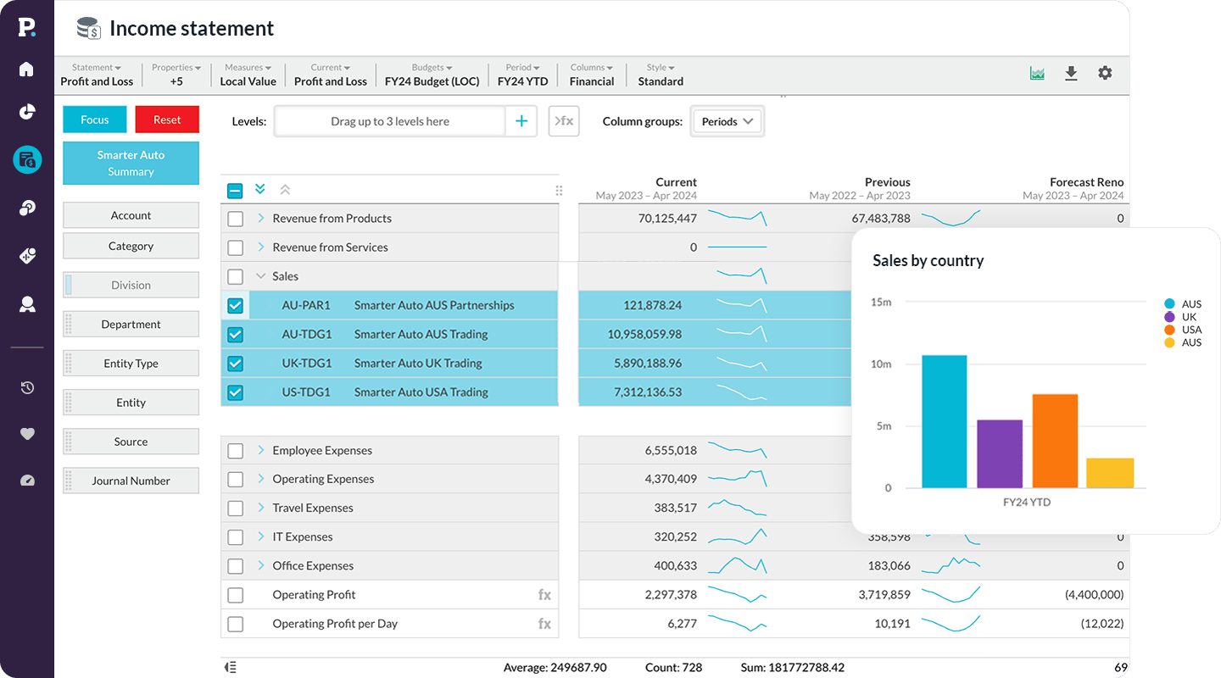1221x678 pixels.
Task: Click the user profile sidebar icon
Action: click(x=27, y=304)
